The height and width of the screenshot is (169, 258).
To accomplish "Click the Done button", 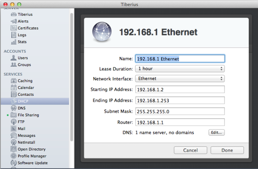I will (x=227, y=150).
